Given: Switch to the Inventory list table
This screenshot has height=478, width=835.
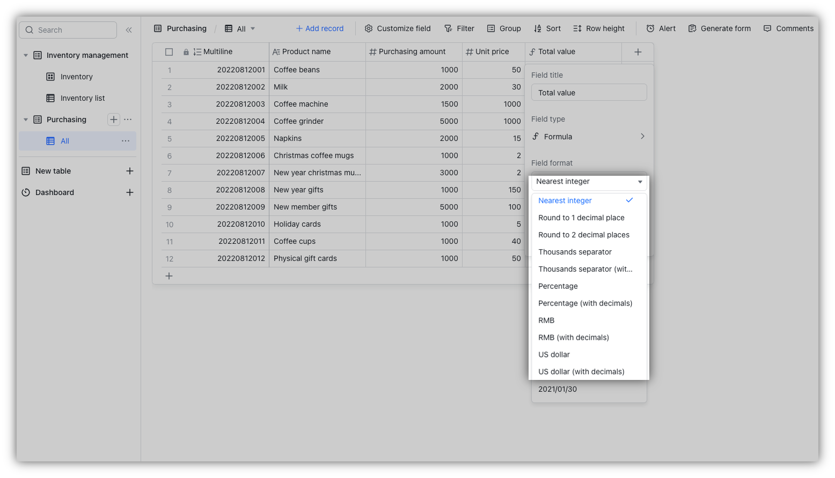Looking at the screenshot, I should [x=83, y=98].
